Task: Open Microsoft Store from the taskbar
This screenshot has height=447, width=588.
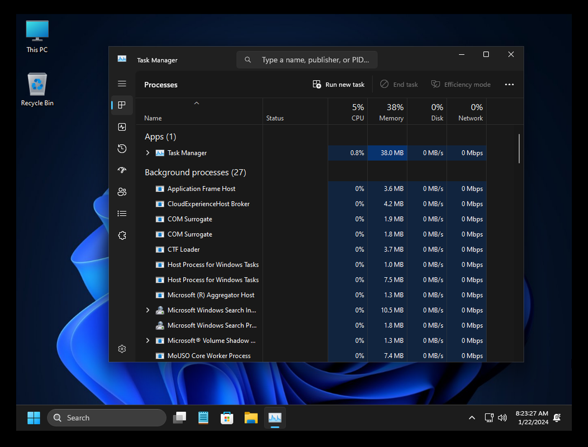Action: pyautogui.click(x=227, y=418)
